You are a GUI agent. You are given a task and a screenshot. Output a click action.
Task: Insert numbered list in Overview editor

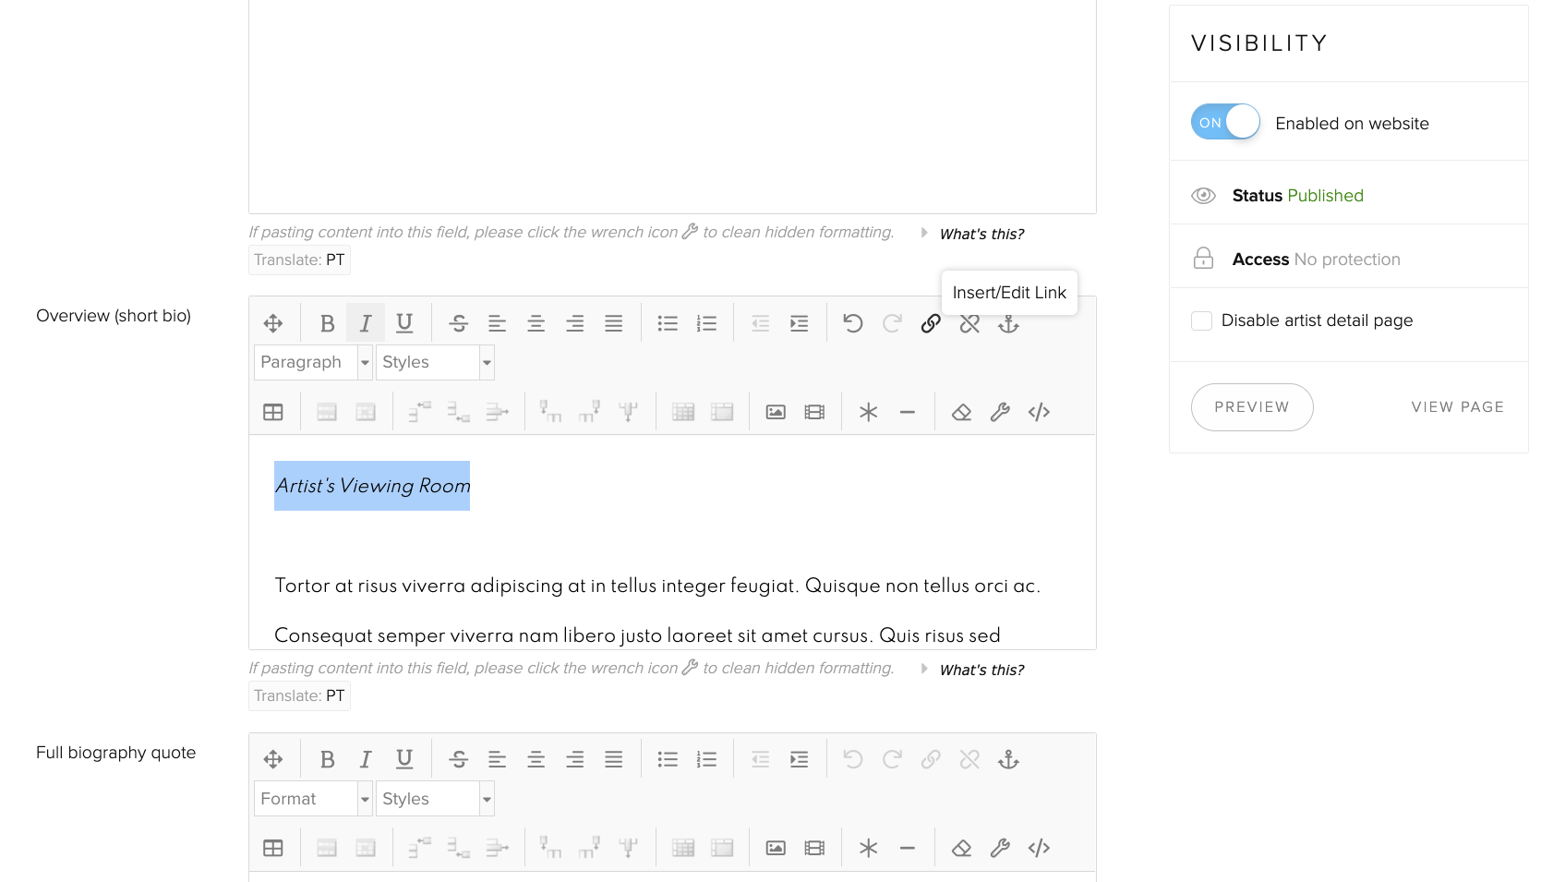(707, 323)
